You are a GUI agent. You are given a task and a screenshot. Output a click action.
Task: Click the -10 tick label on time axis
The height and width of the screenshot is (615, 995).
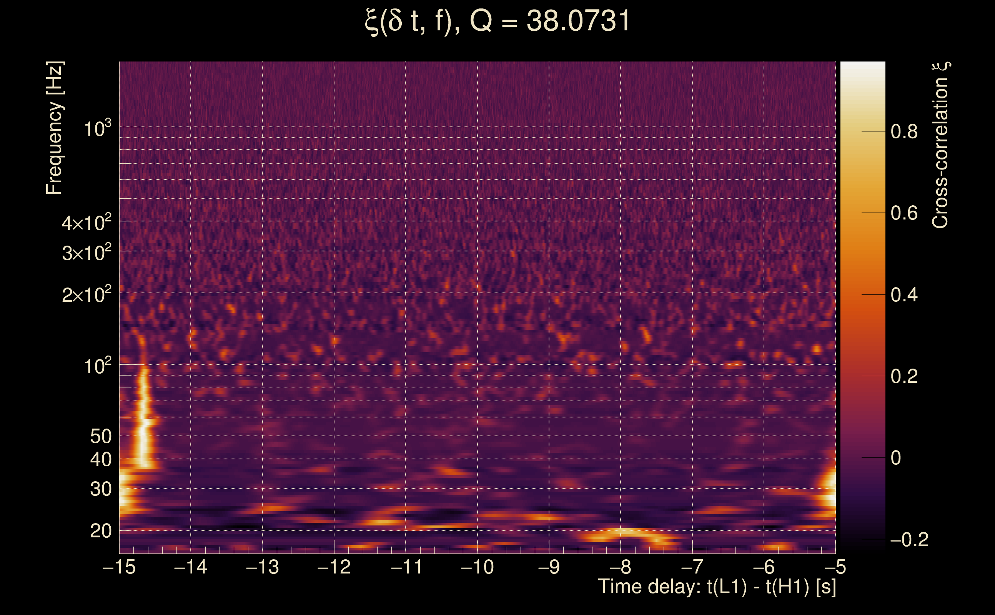pos(477,567)
